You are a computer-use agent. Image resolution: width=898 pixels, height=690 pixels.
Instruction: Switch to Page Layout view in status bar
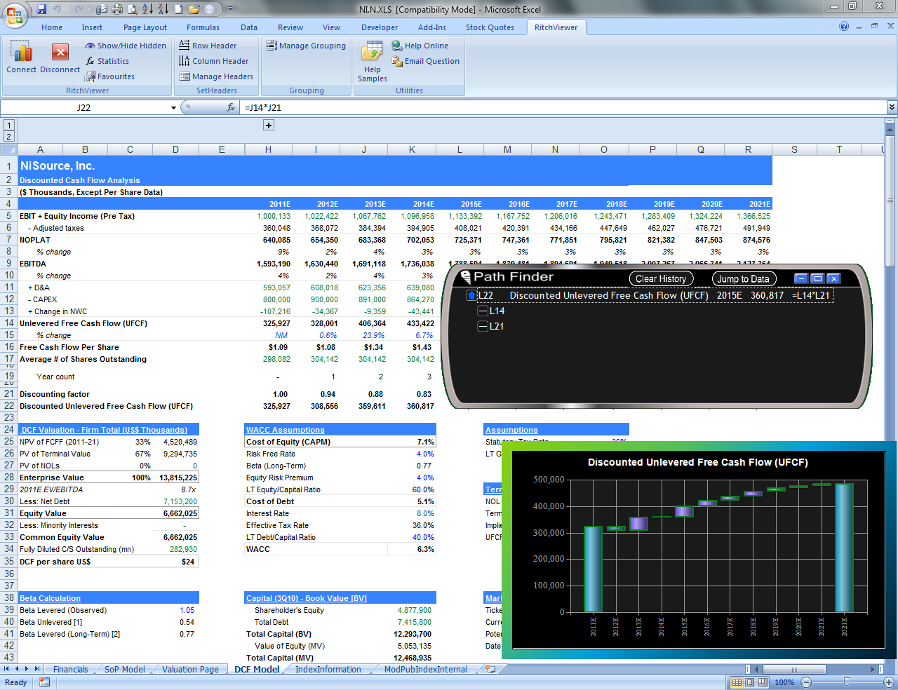749,682
